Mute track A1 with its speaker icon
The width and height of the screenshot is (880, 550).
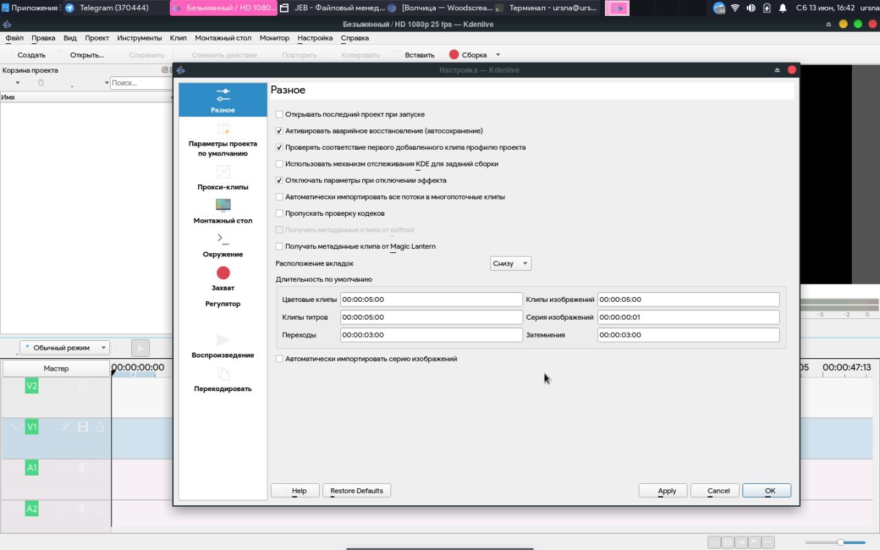(83, 467)
